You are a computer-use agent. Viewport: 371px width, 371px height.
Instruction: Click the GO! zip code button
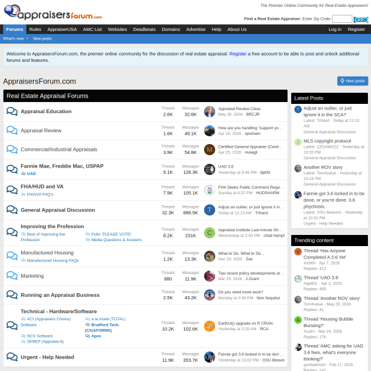pyautogui.click(x=361, y=19)
